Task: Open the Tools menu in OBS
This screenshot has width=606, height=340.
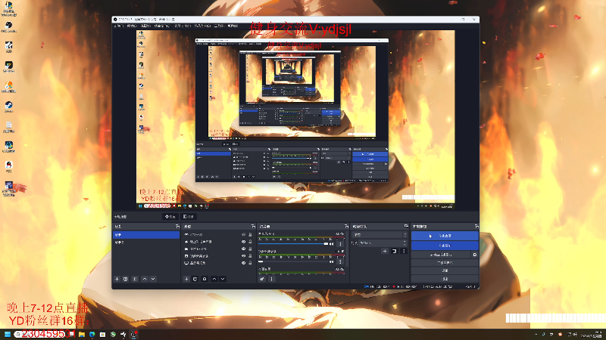Action: (x=219, y=26)
